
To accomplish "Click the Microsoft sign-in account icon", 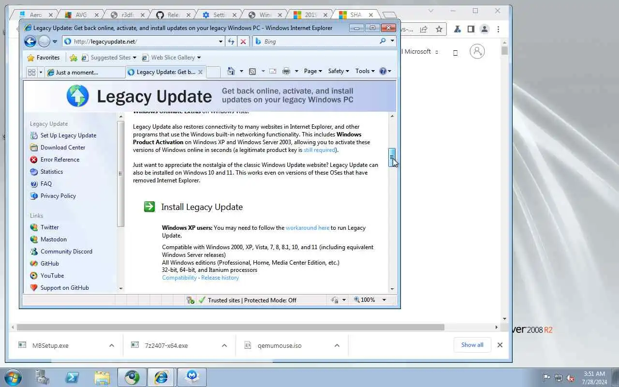I will [477, 51].
